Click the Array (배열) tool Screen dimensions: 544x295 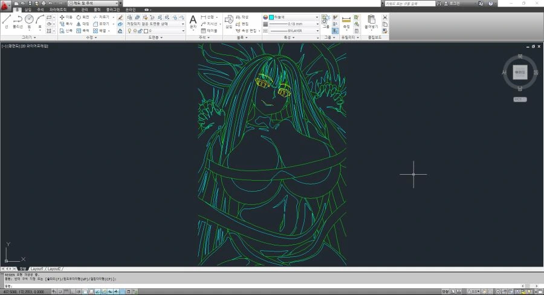coord(100,31)
